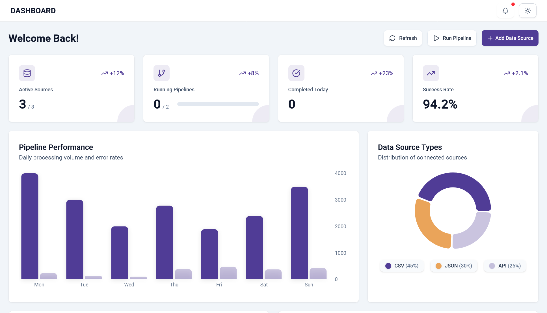The width and height of the screenshot is (547, 313).
Task: Click the Success Rate trend icon
Action: 431,73
